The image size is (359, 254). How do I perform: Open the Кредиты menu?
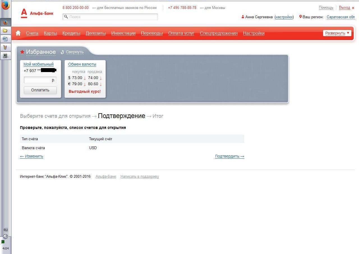71,33
